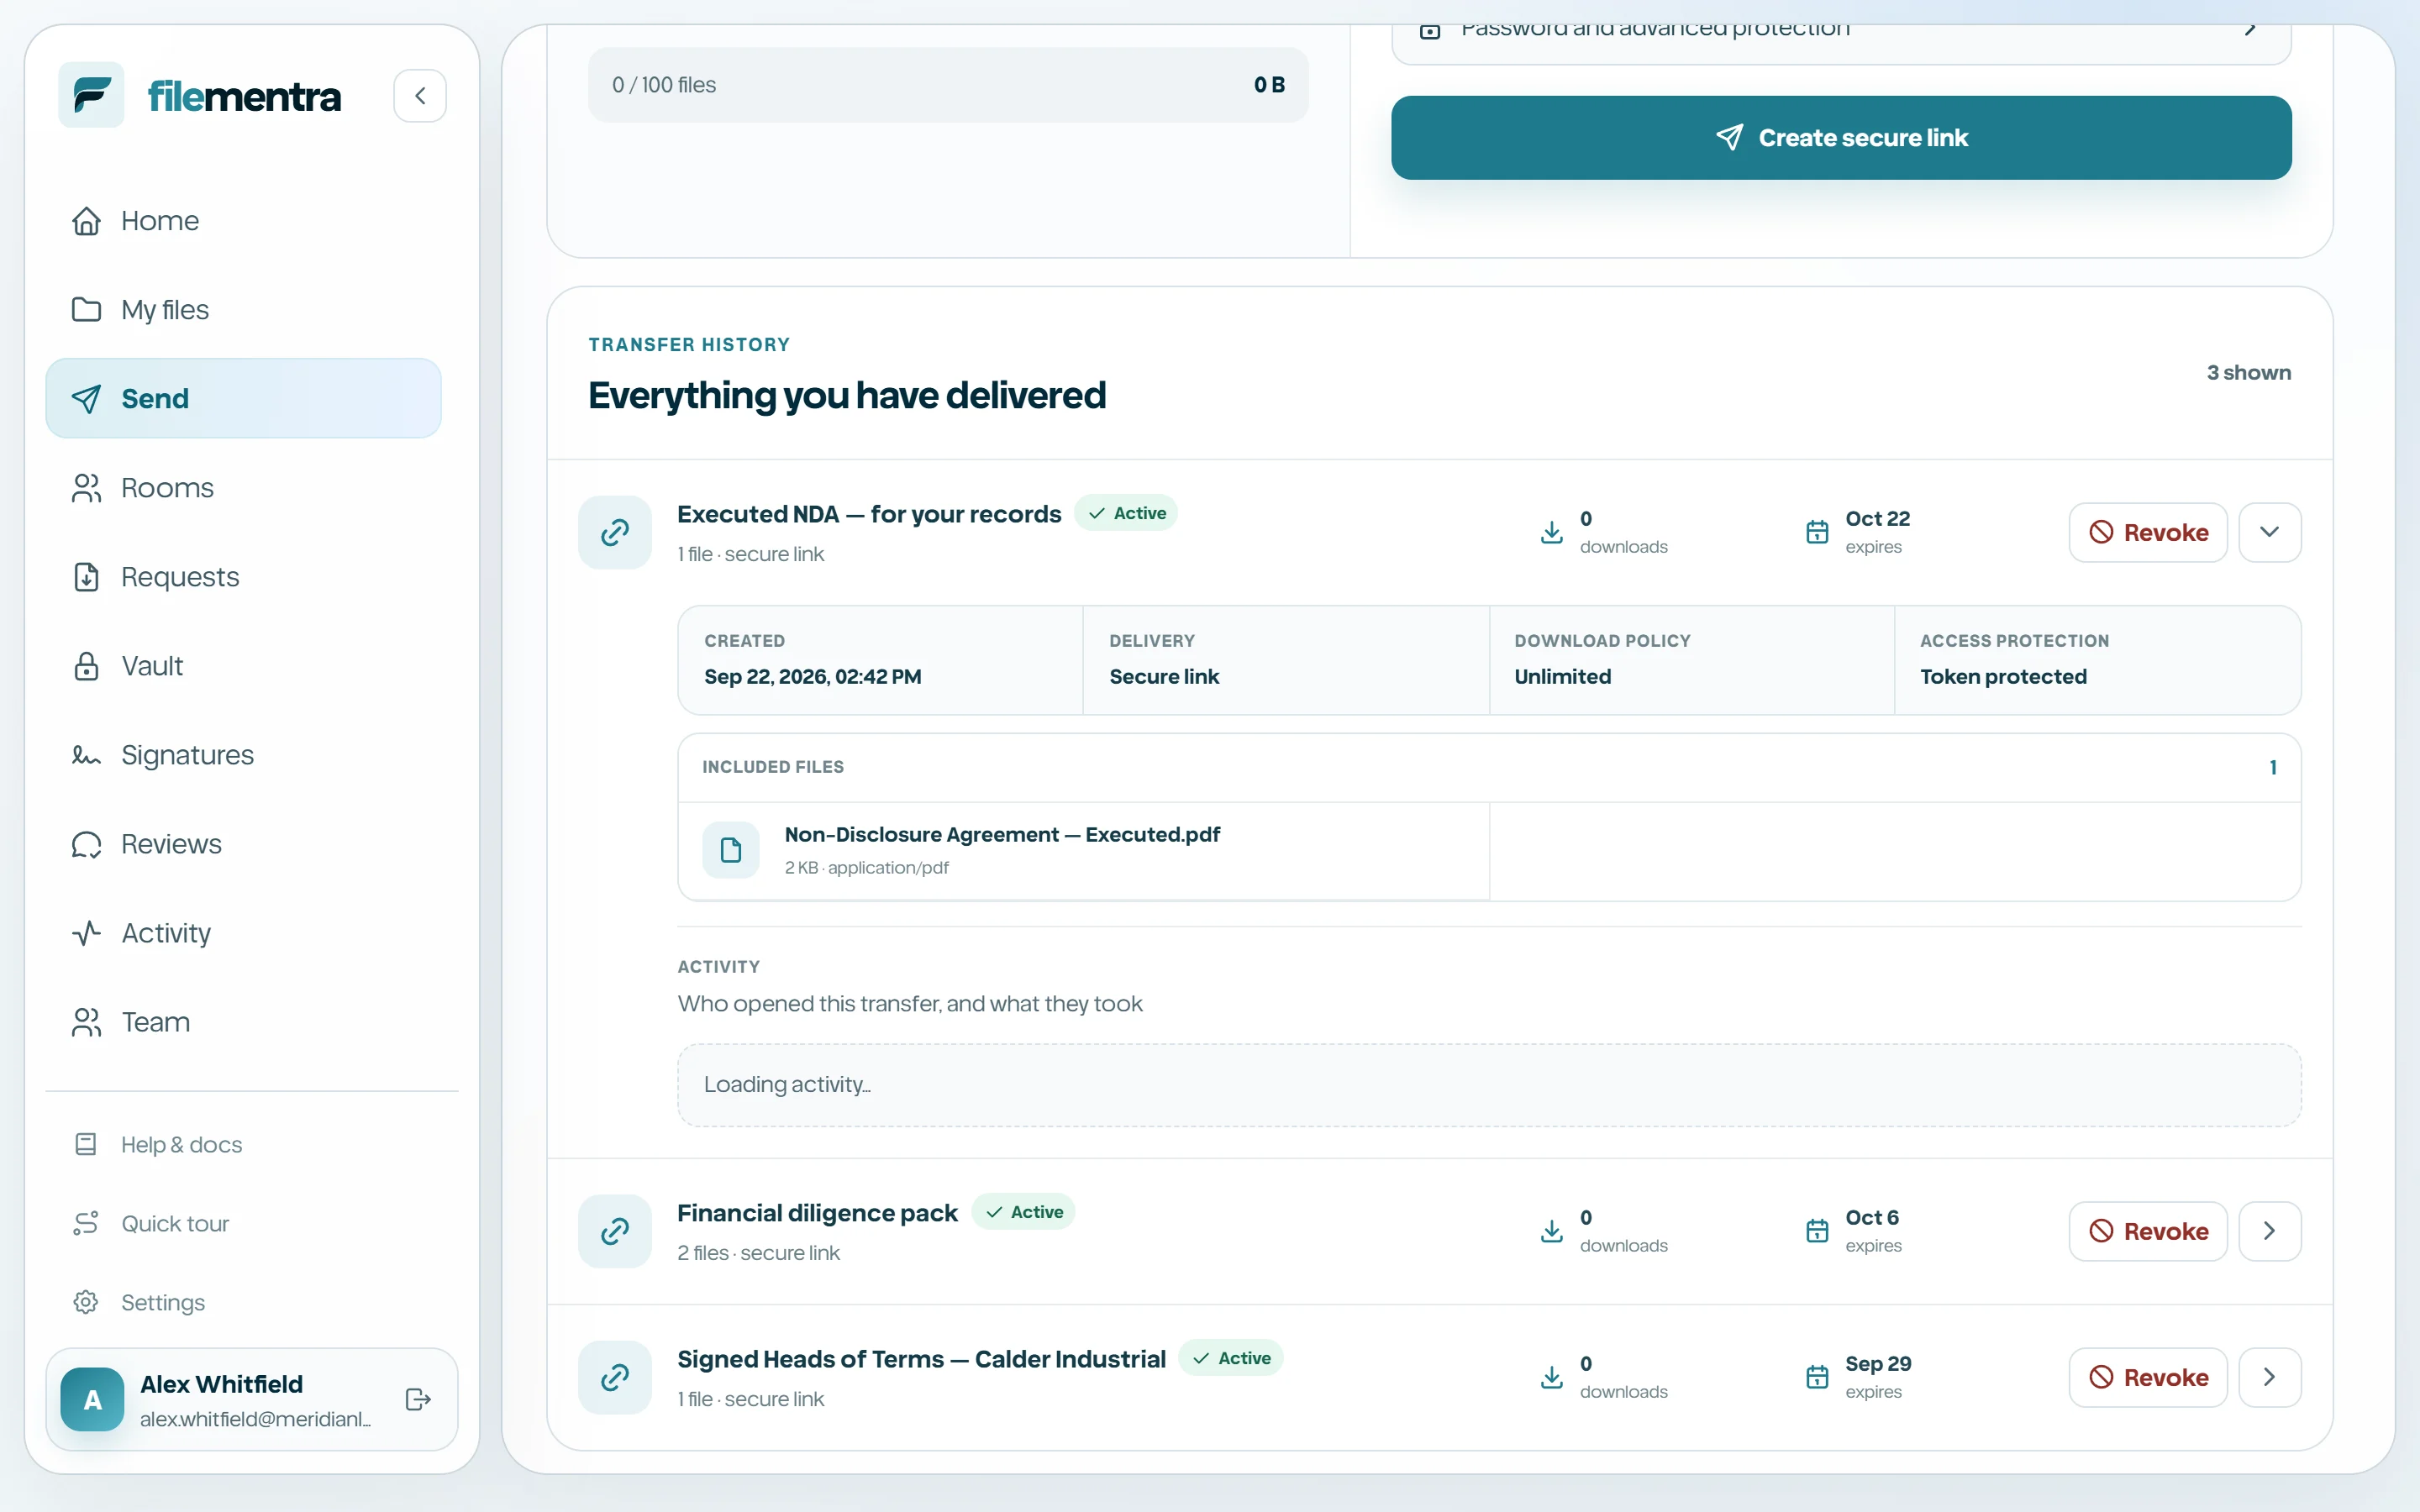Open Rooms in the sidebar
Image resolution: width=2420 pixels, height=1512 pixels.
(x=243, y=488)
